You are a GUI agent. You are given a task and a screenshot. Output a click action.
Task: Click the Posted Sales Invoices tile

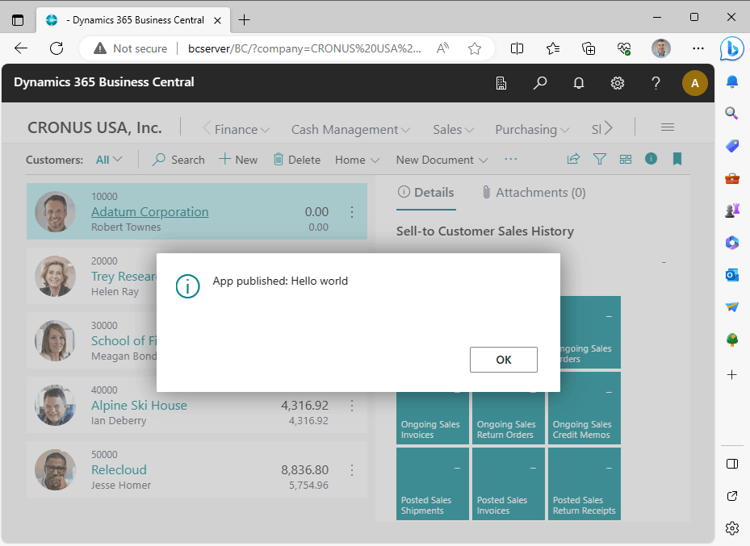pos(508,484)
